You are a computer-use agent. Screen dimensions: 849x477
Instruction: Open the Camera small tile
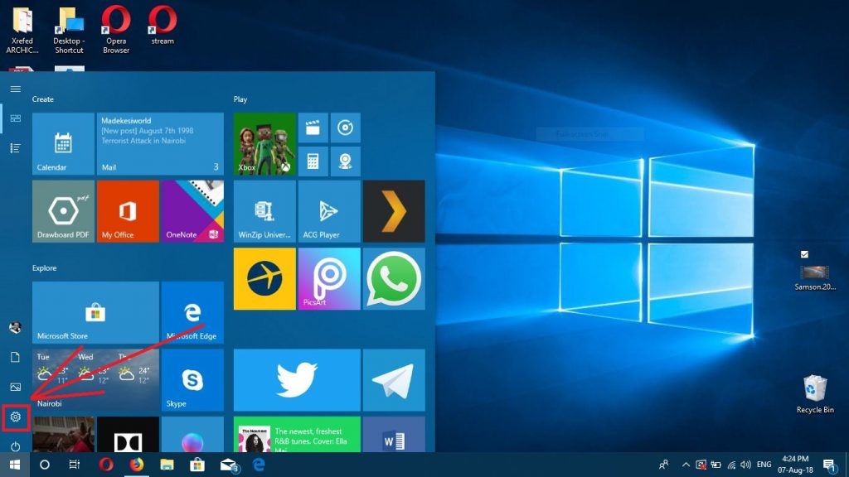coord(346,161)
